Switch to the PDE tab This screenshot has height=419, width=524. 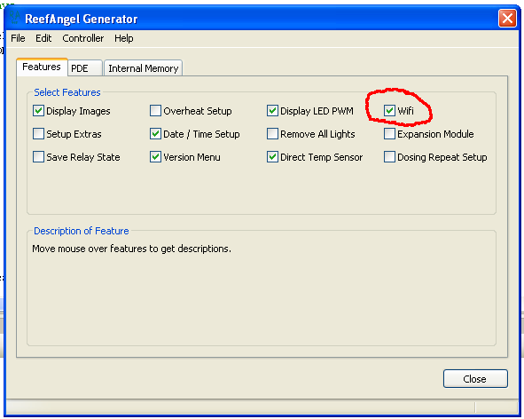point(85,68)
